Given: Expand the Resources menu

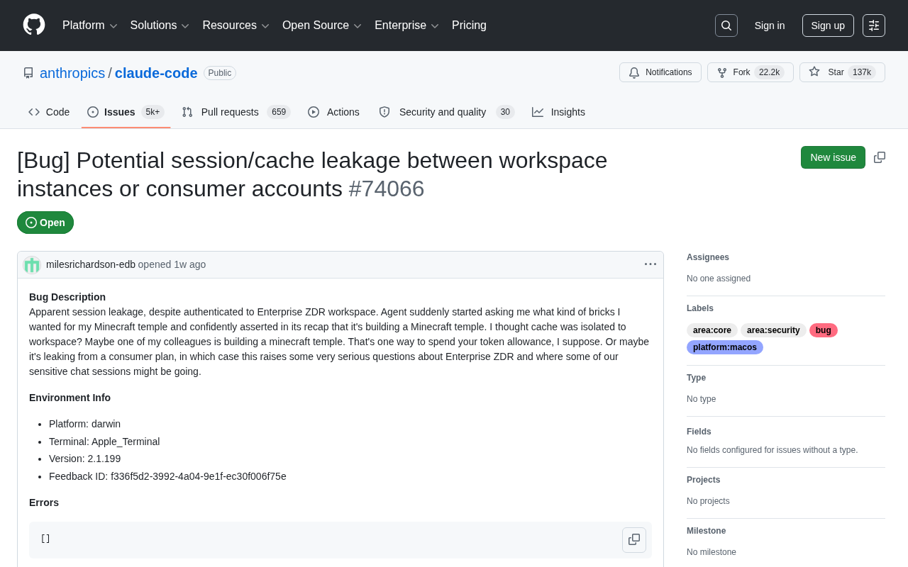Looking at the screenshot, I should coord(236,26).
